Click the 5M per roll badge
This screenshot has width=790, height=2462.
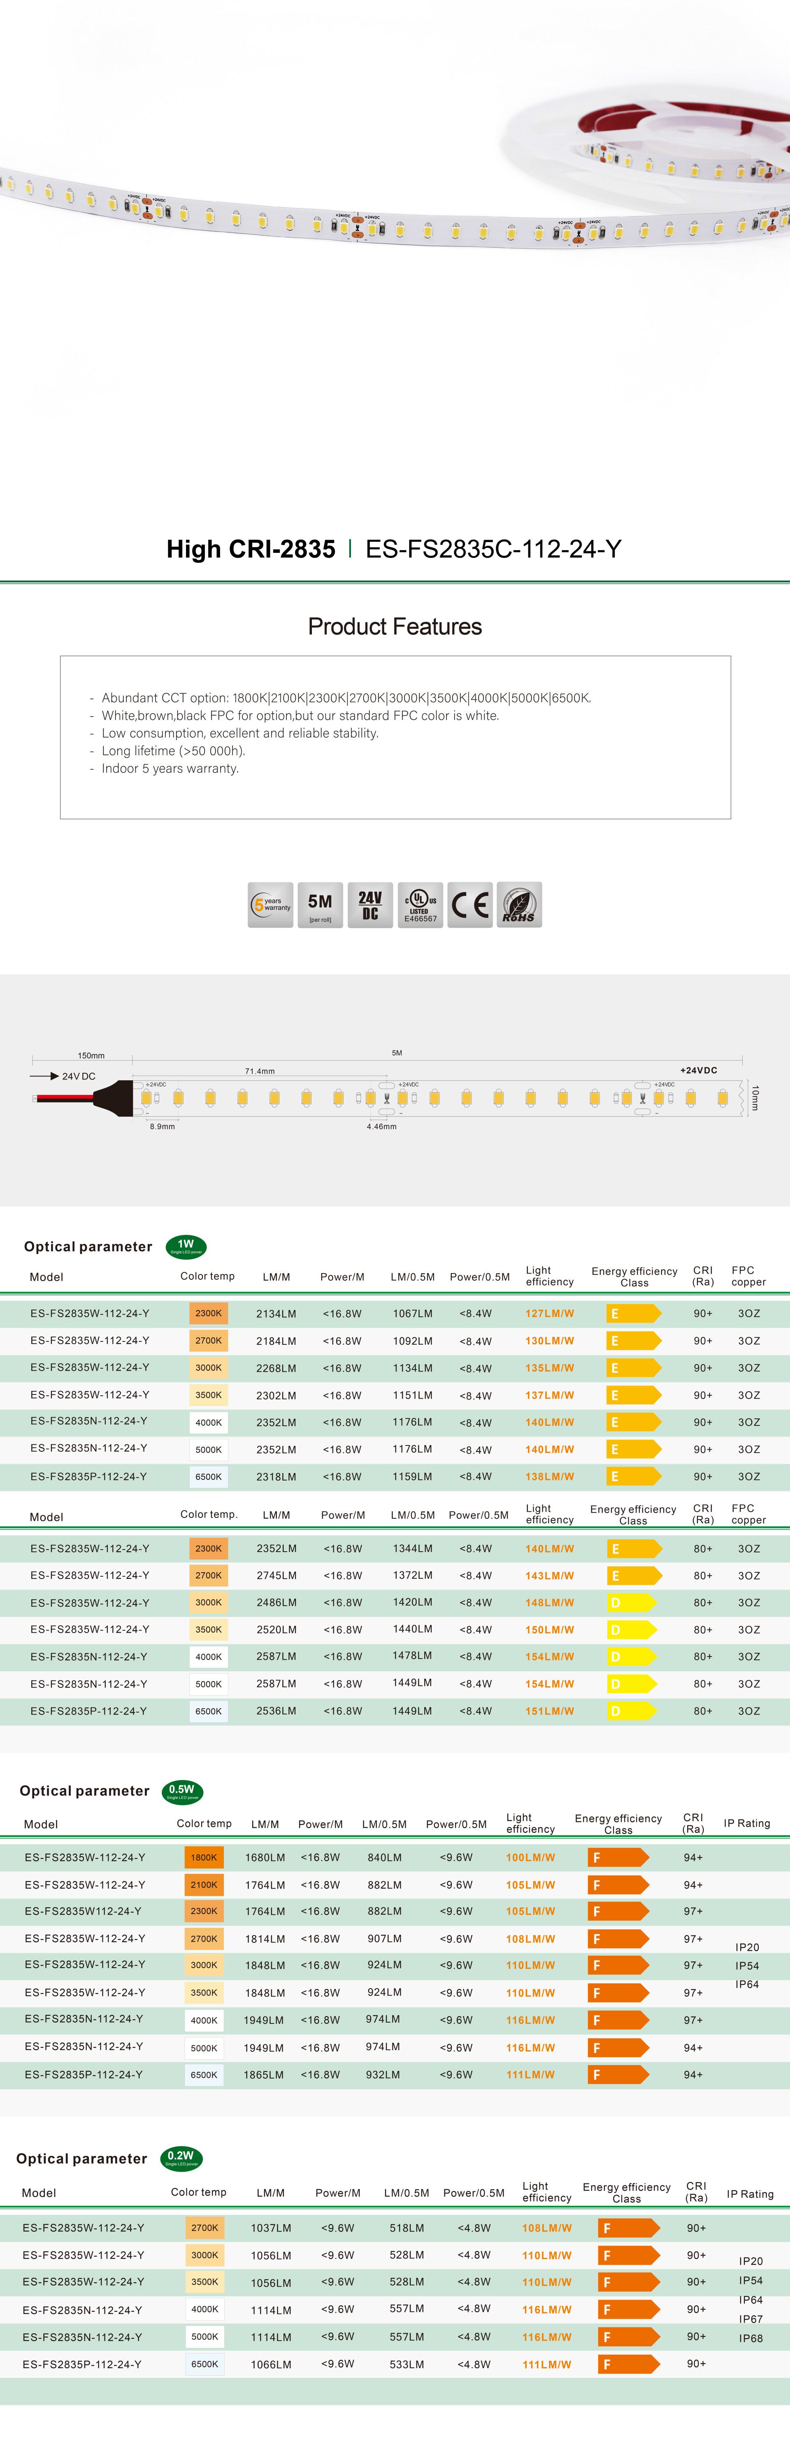(321, 904)
